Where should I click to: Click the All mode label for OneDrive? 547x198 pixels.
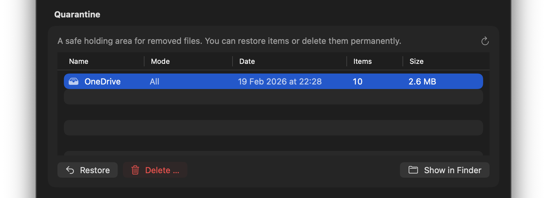(x=154, y=81)
